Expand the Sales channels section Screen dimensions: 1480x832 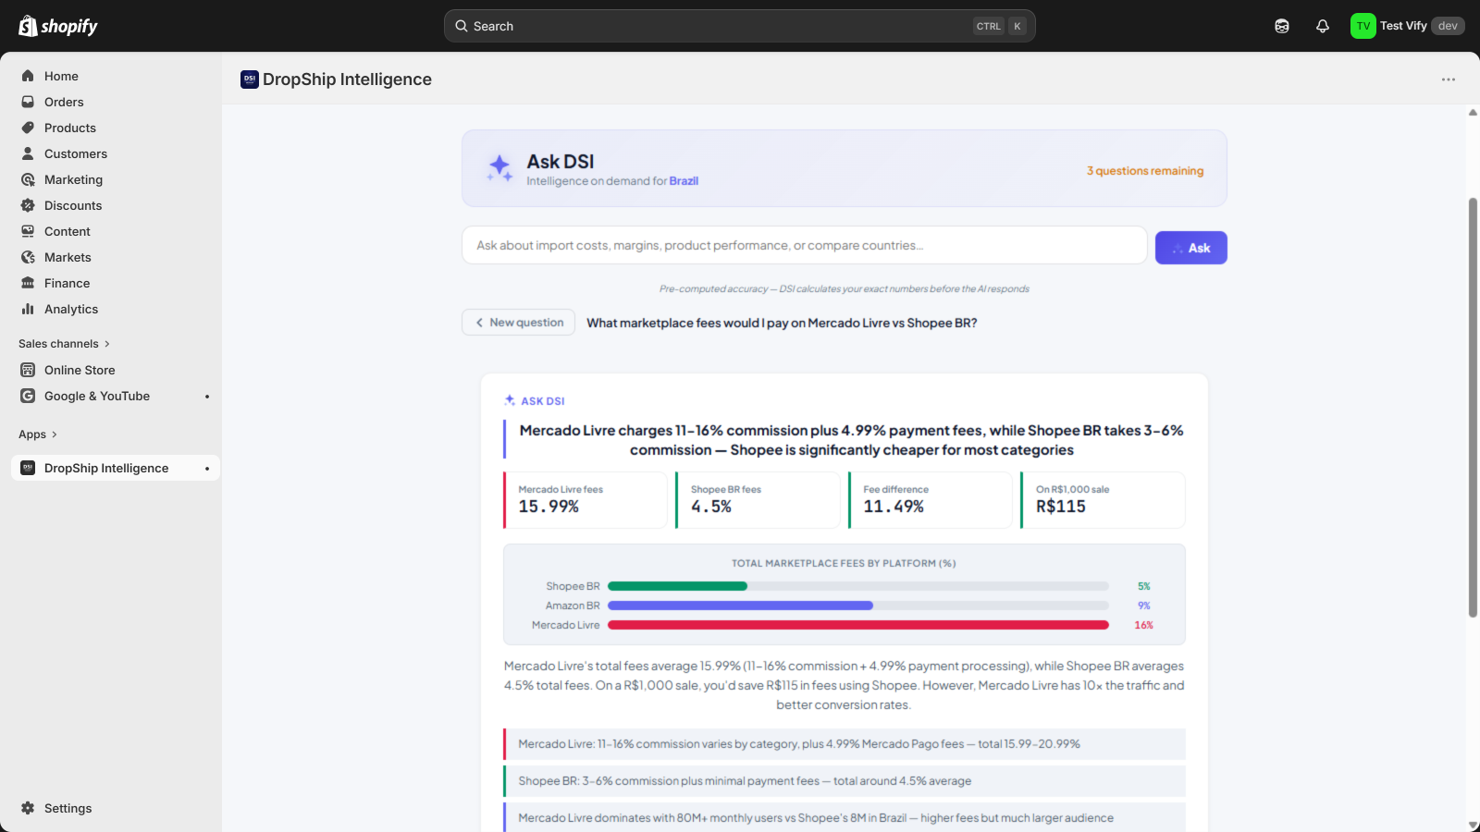pos(64,344)
